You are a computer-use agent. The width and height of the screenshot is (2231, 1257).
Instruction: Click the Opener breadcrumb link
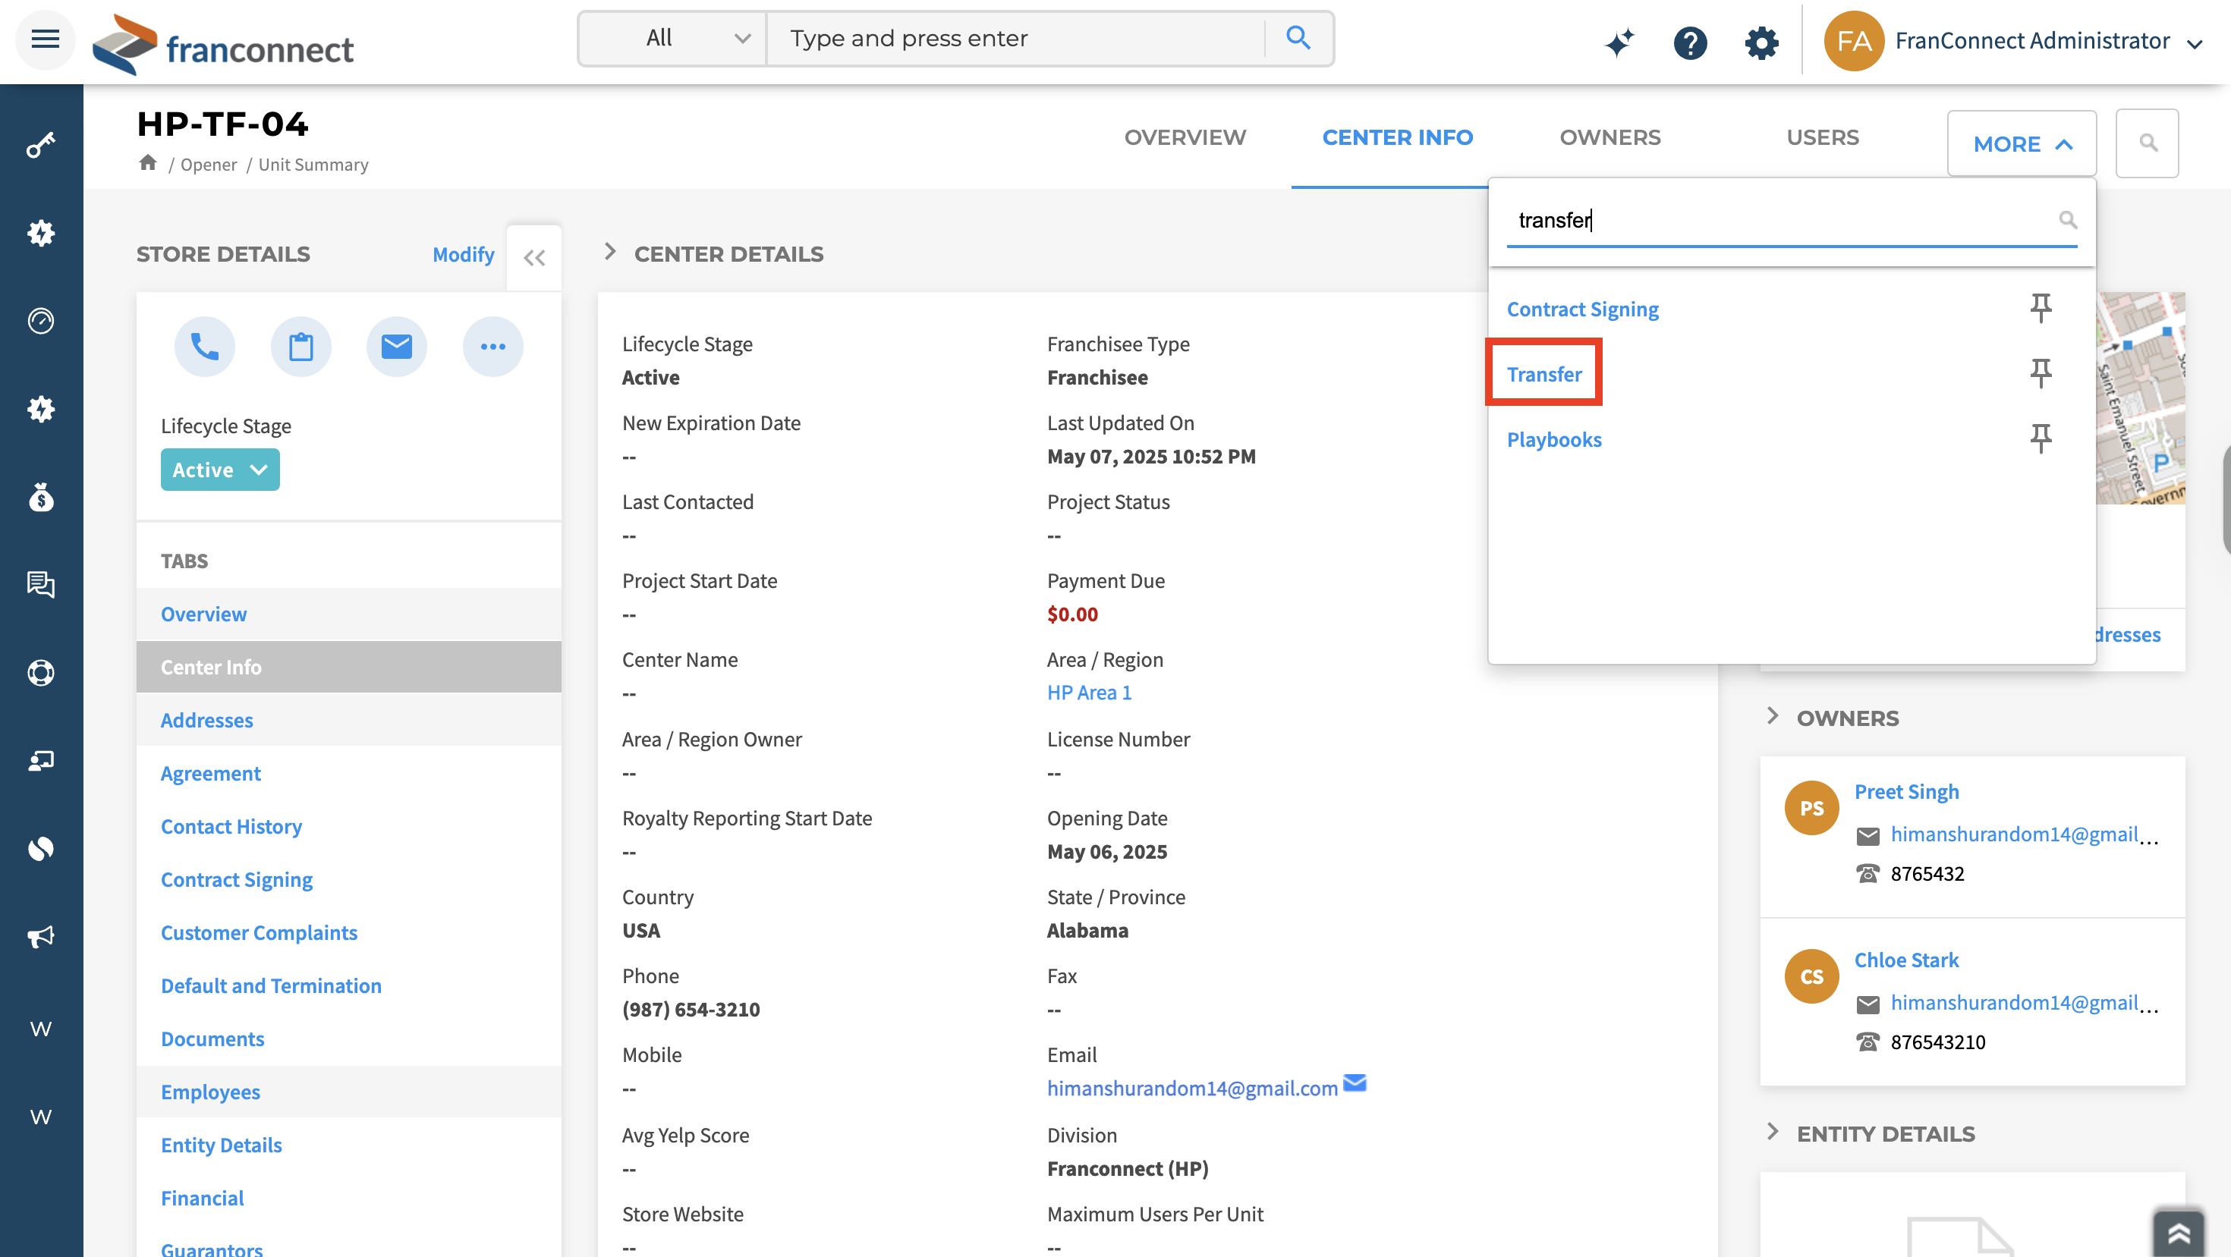click(x=208, y=164)
